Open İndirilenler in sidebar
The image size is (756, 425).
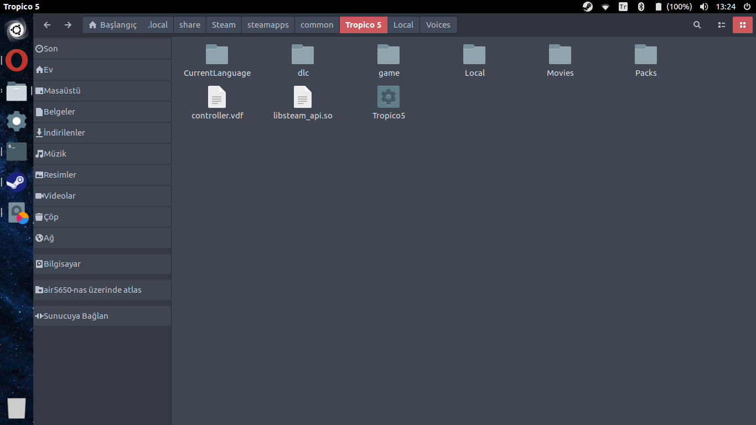pos(102,133)
